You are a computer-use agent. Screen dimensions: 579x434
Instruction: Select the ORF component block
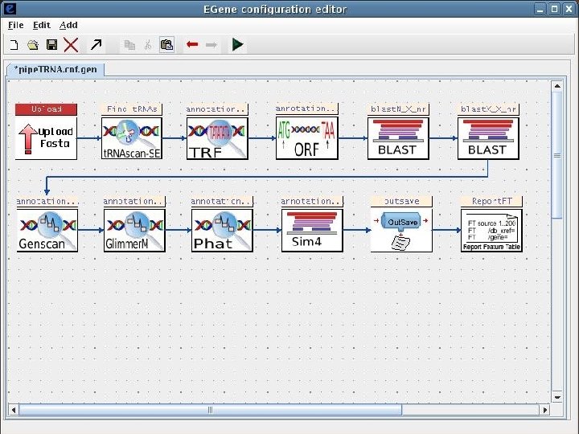(x=307, y=138)
